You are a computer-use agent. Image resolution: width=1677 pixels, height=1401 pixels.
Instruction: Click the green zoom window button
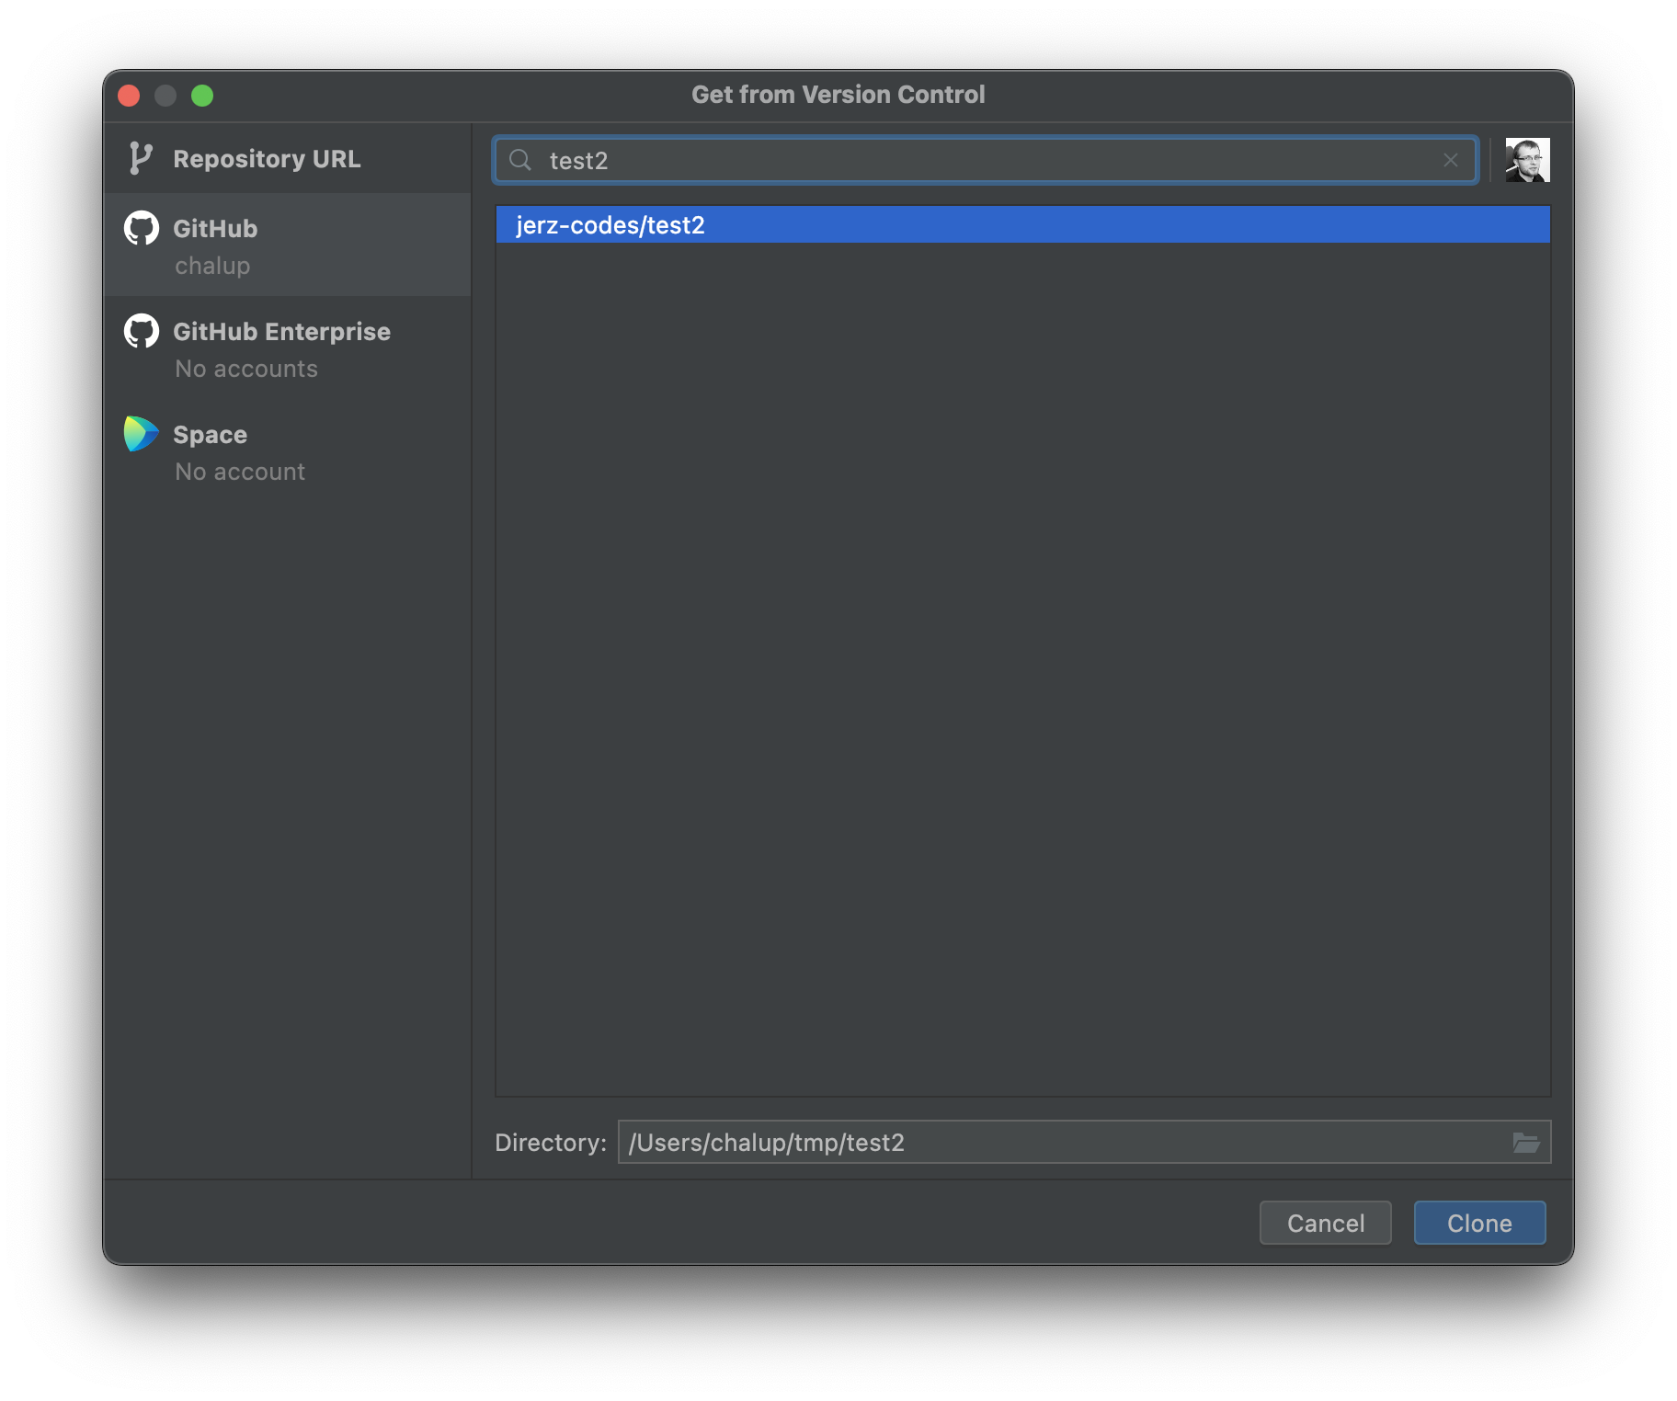pos(202,96)
